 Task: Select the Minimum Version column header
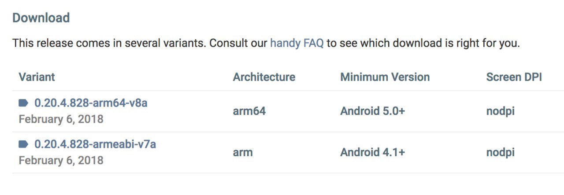click(x=385, y=77)
